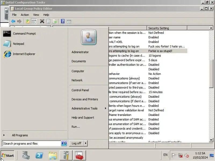Toggle the Show/Hide Console Tree icon
The image size is (215, 161).
pyautogui.click(x=34, y=21)
